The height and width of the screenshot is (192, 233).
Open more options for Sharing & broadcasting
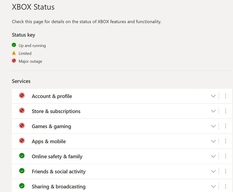(226, 186)
